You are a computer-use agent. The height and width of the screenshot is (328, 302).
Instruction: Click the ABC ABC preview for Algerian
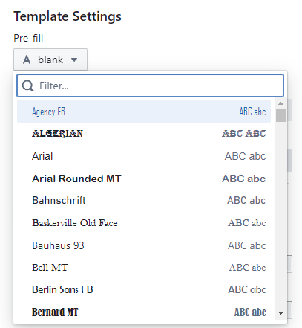coord(243,134)
